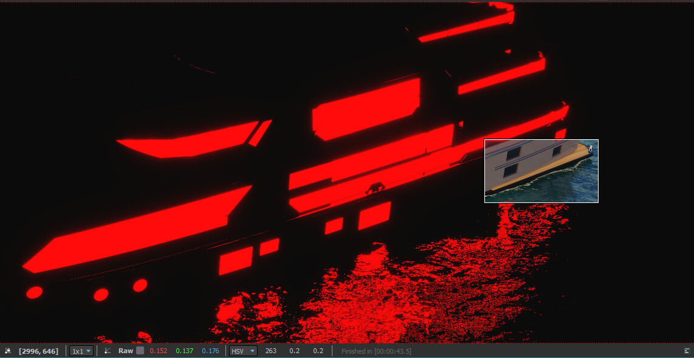Click the render time status text
The image size is (694, 358).
[376, 351]
